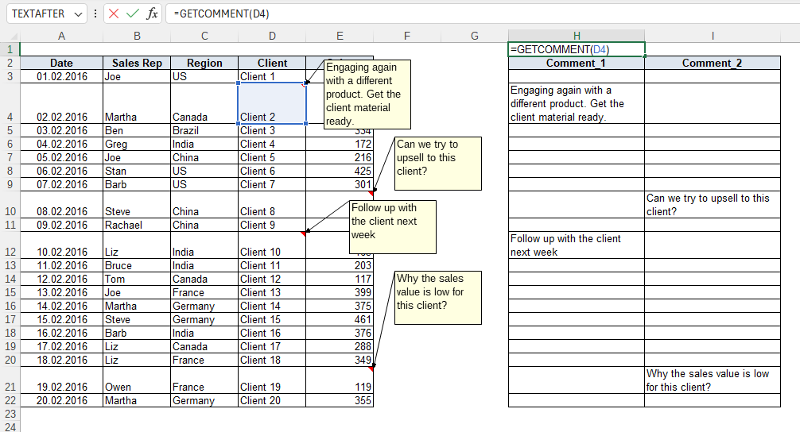Click the 'Why the sales value is low' note box
The height and width of the screenshot is (432, 800).
pos(438,297)
